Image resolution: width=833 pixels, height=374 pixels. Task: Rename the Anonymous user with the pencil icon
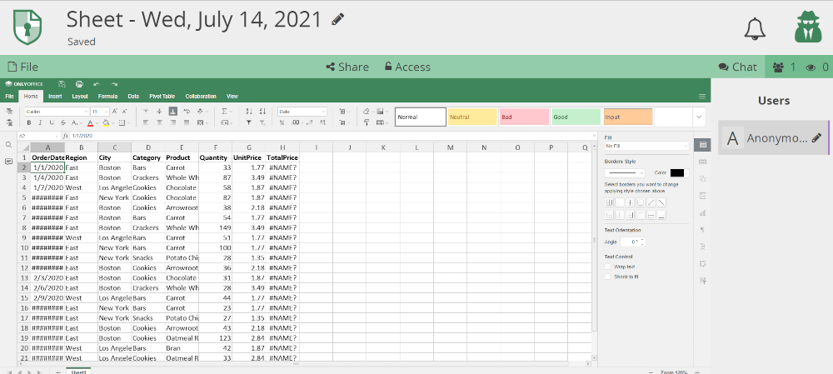(x=816, y=137)
